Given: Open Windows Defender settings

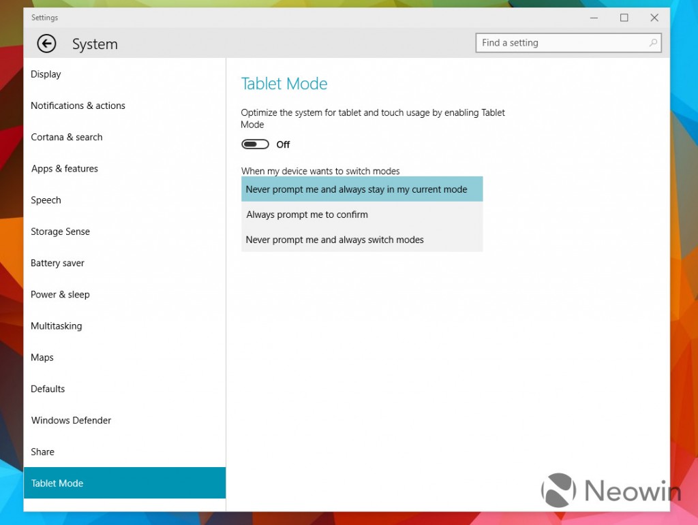Looking at the screenshot, I should [71, 420].
